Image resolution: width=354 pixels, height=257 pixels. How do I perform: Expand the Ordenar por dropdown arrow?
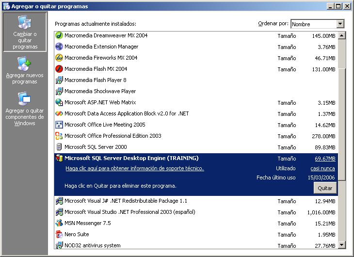point(340,24)
